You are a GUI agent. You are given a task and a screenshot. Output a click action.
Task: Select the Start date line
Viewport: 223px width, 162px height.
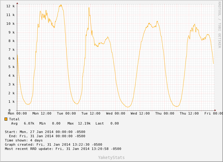pyautogui.click(x=45, y=132)
